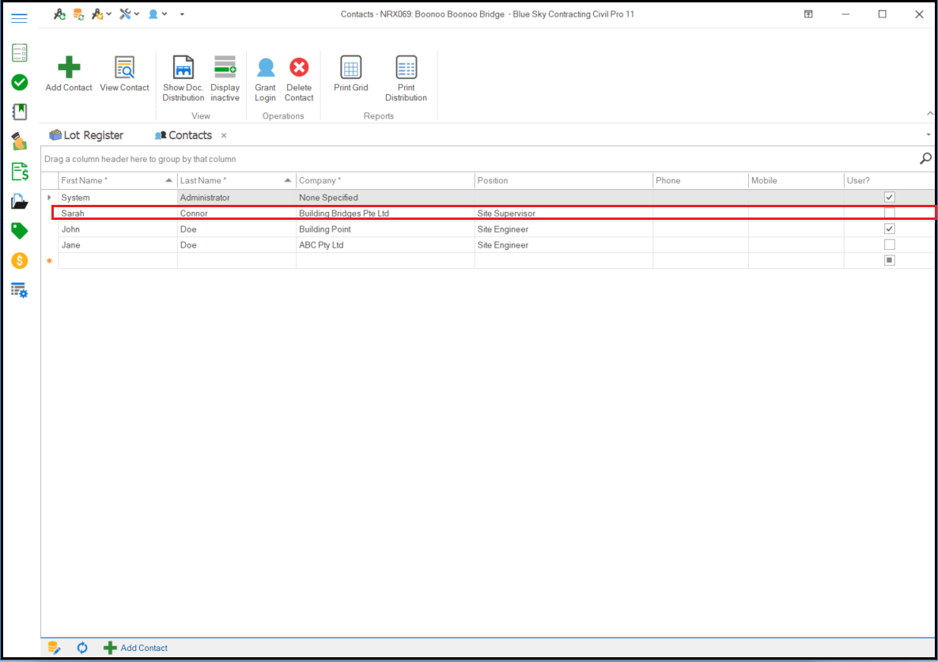The image size is (938, 662).
Task: Click the refresh icon in bottom bar
Action: pyautogui.click(x=82, y=648)
